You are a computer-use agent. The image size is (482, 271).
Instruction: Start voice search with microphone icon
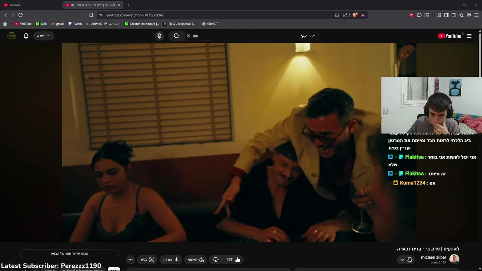(159, 36)
